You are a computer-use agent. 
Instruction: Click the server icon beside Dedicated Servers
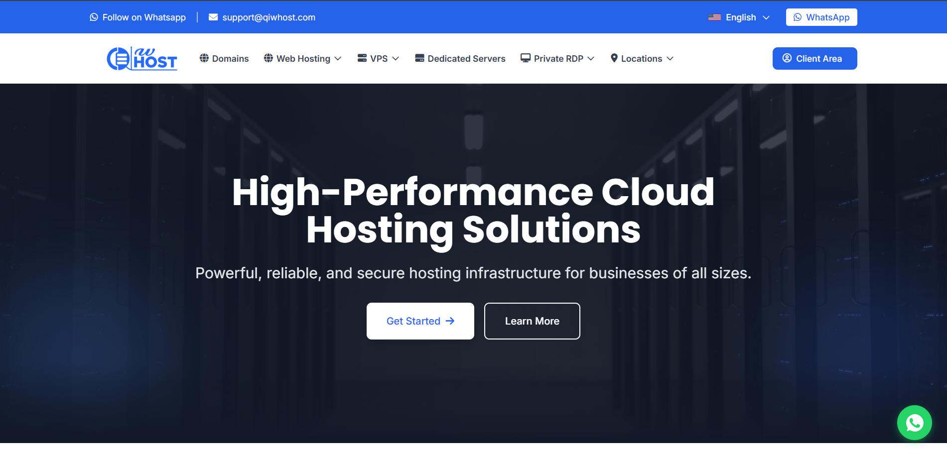click(x=419, y=58)
